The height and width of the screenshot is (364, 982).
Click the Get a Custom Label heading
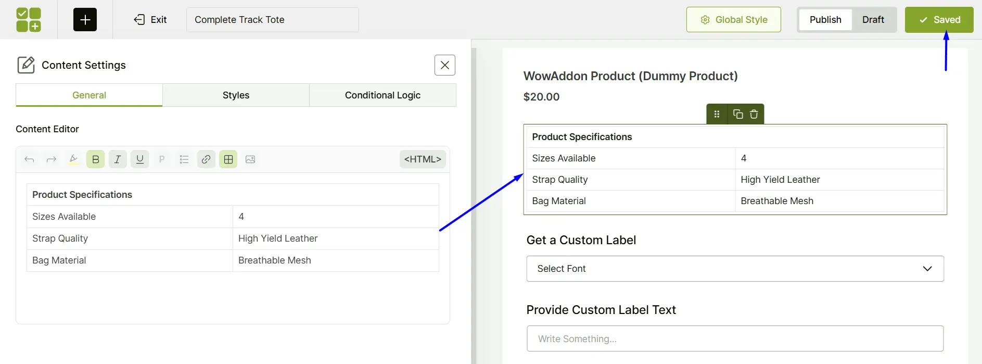point(581,240)
